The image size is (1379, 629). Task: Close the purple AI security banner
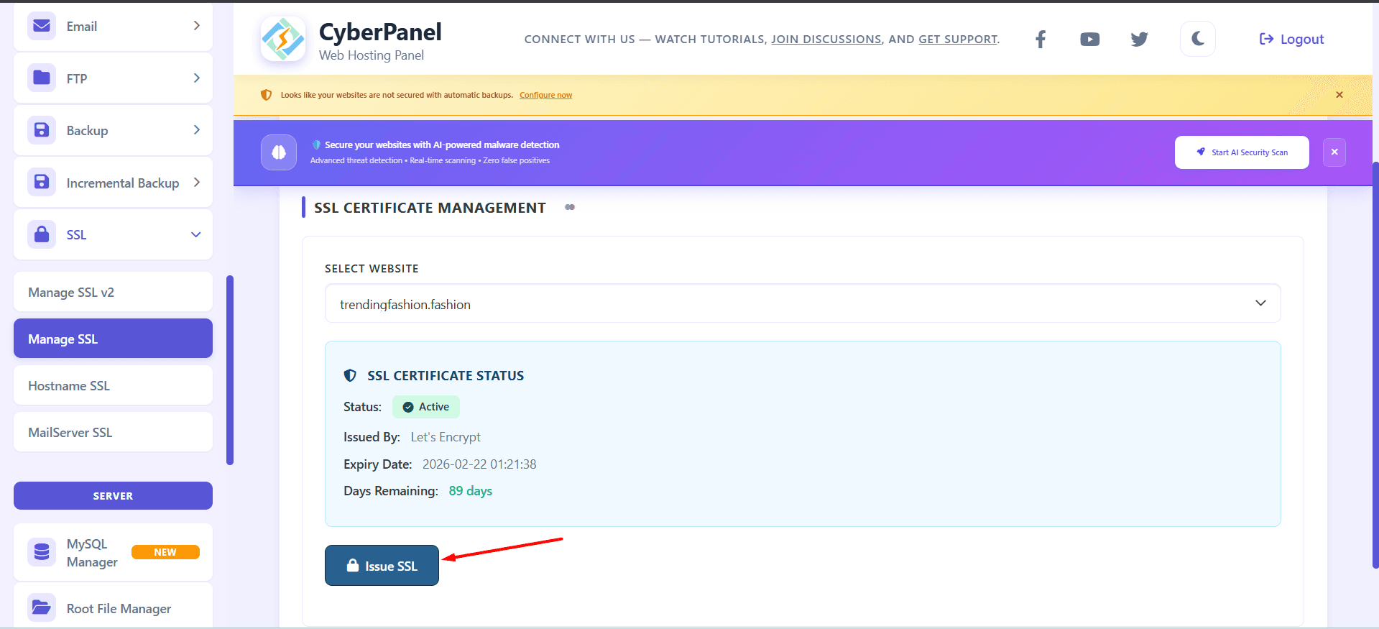[1334, 152]
